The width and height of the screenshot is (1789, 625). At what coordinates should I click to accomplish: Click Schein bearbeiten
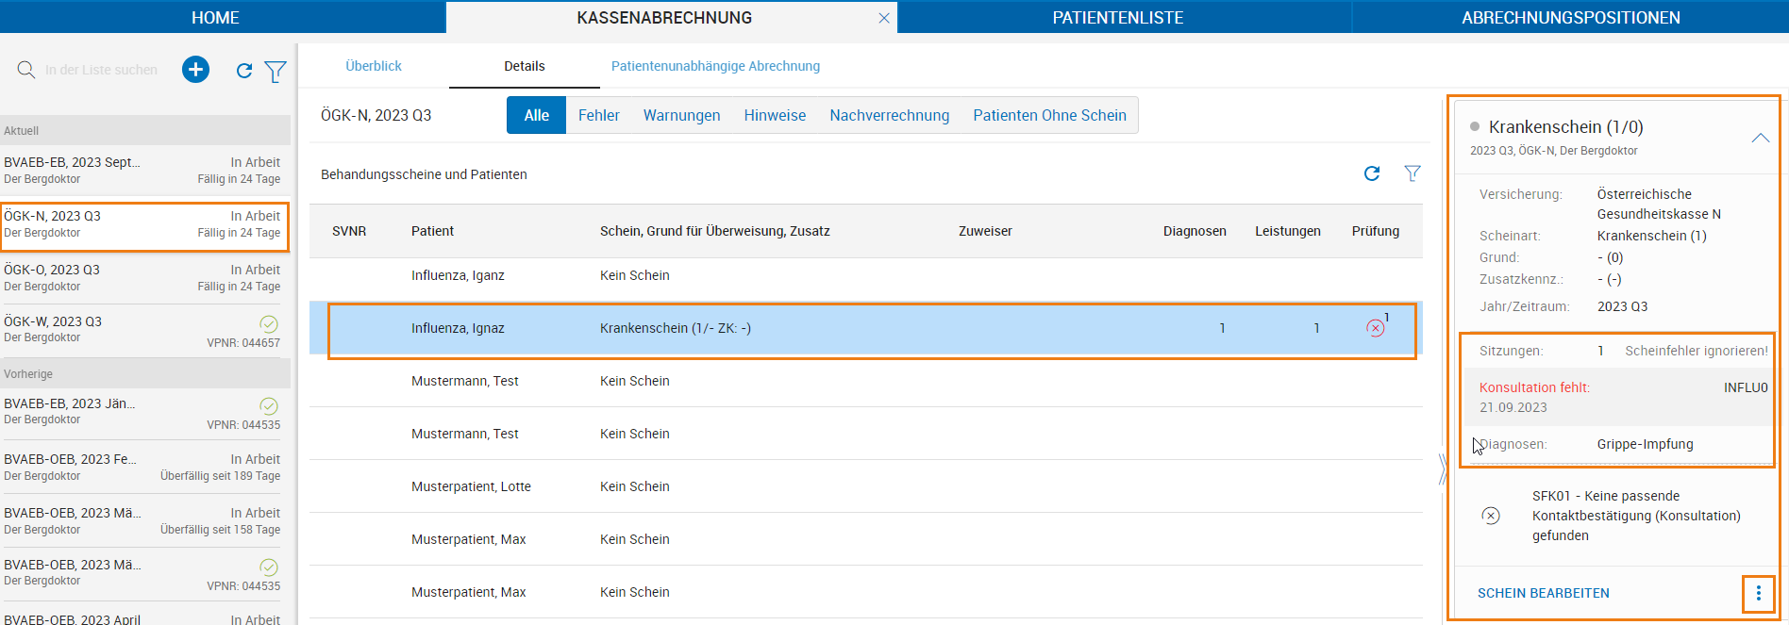[1544, 593]
